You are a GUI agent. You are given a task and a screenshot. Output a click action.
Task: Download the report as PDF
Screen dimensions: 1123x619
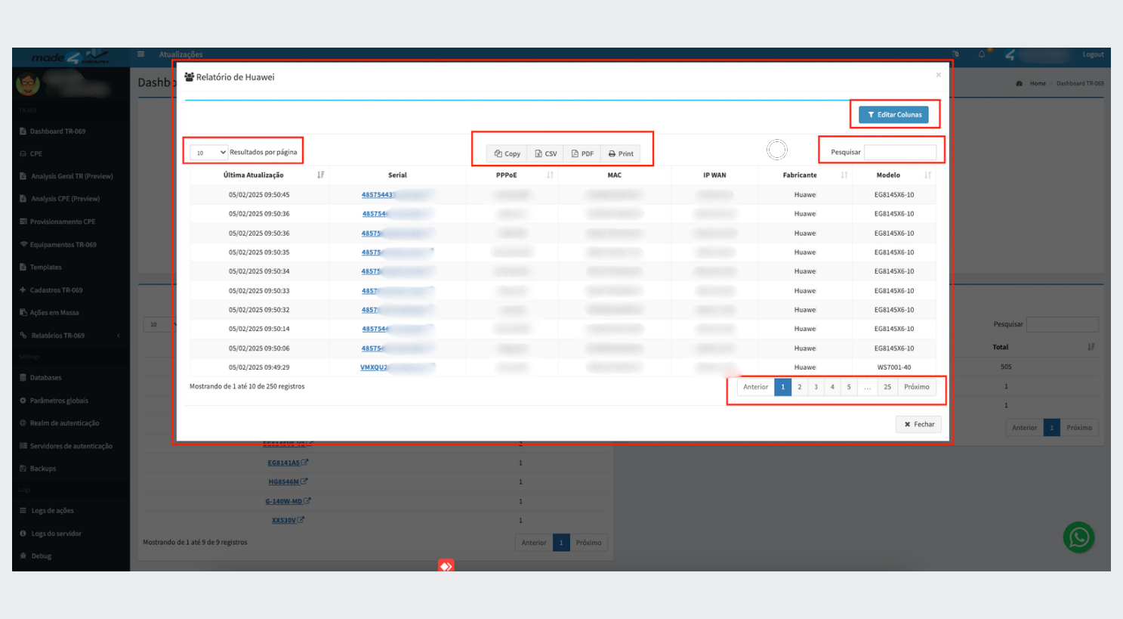pos(582,153)
